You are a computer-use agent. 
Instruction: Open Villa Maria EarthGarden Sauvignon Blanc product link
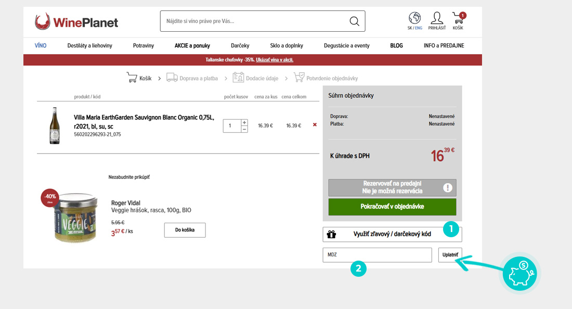(144, 122)
